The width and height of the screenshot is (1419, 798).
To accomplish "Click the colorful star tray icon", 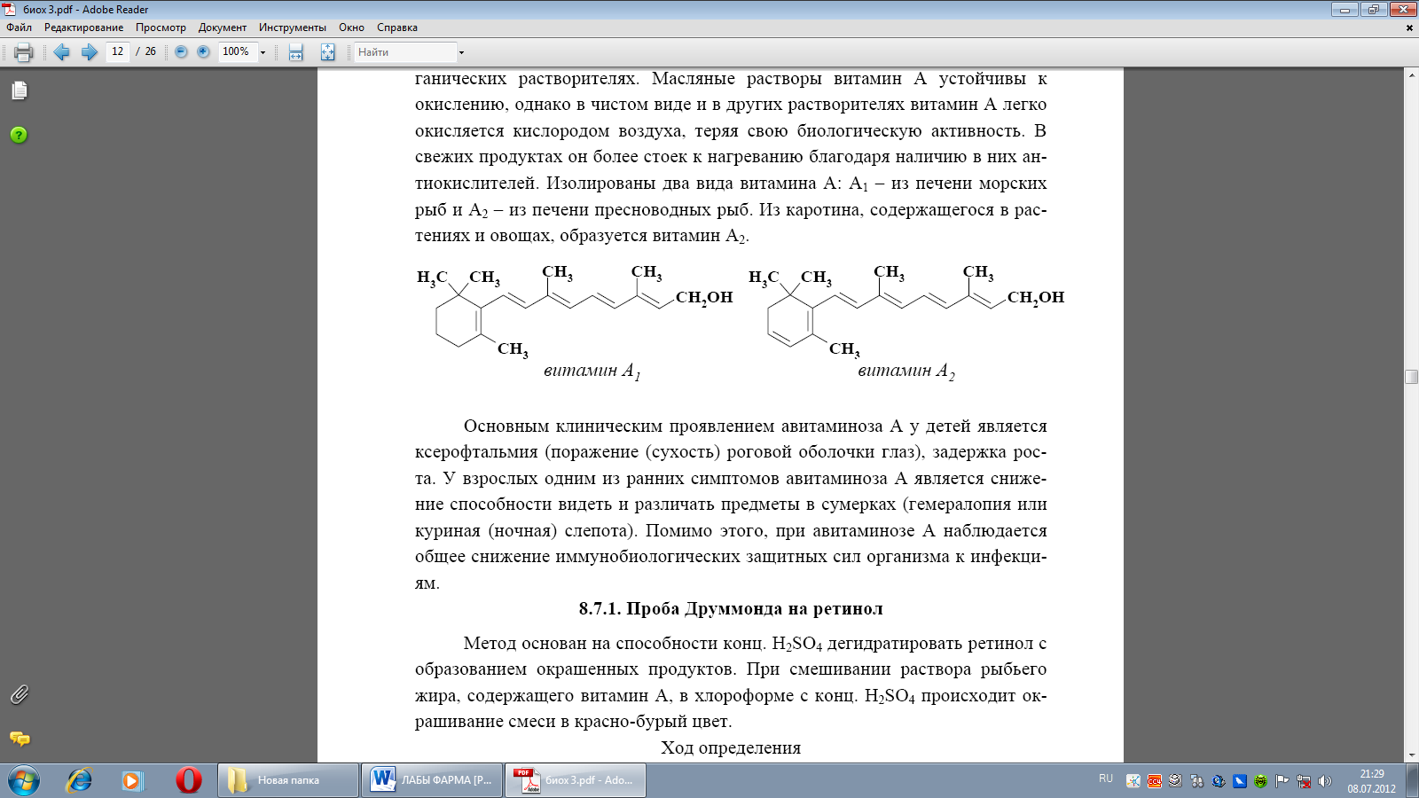I will coord(1133,781).
